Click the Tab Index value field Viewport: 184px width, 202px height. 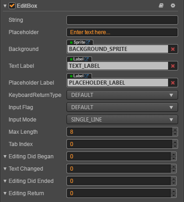[x=119, y=144]
